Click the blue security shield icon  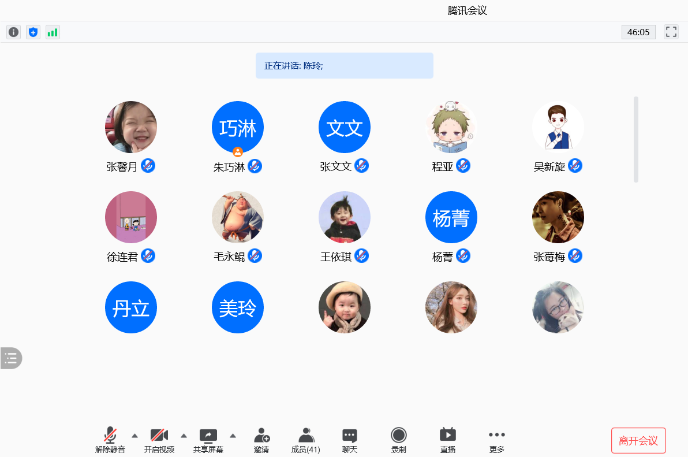(x=33, y=32)
